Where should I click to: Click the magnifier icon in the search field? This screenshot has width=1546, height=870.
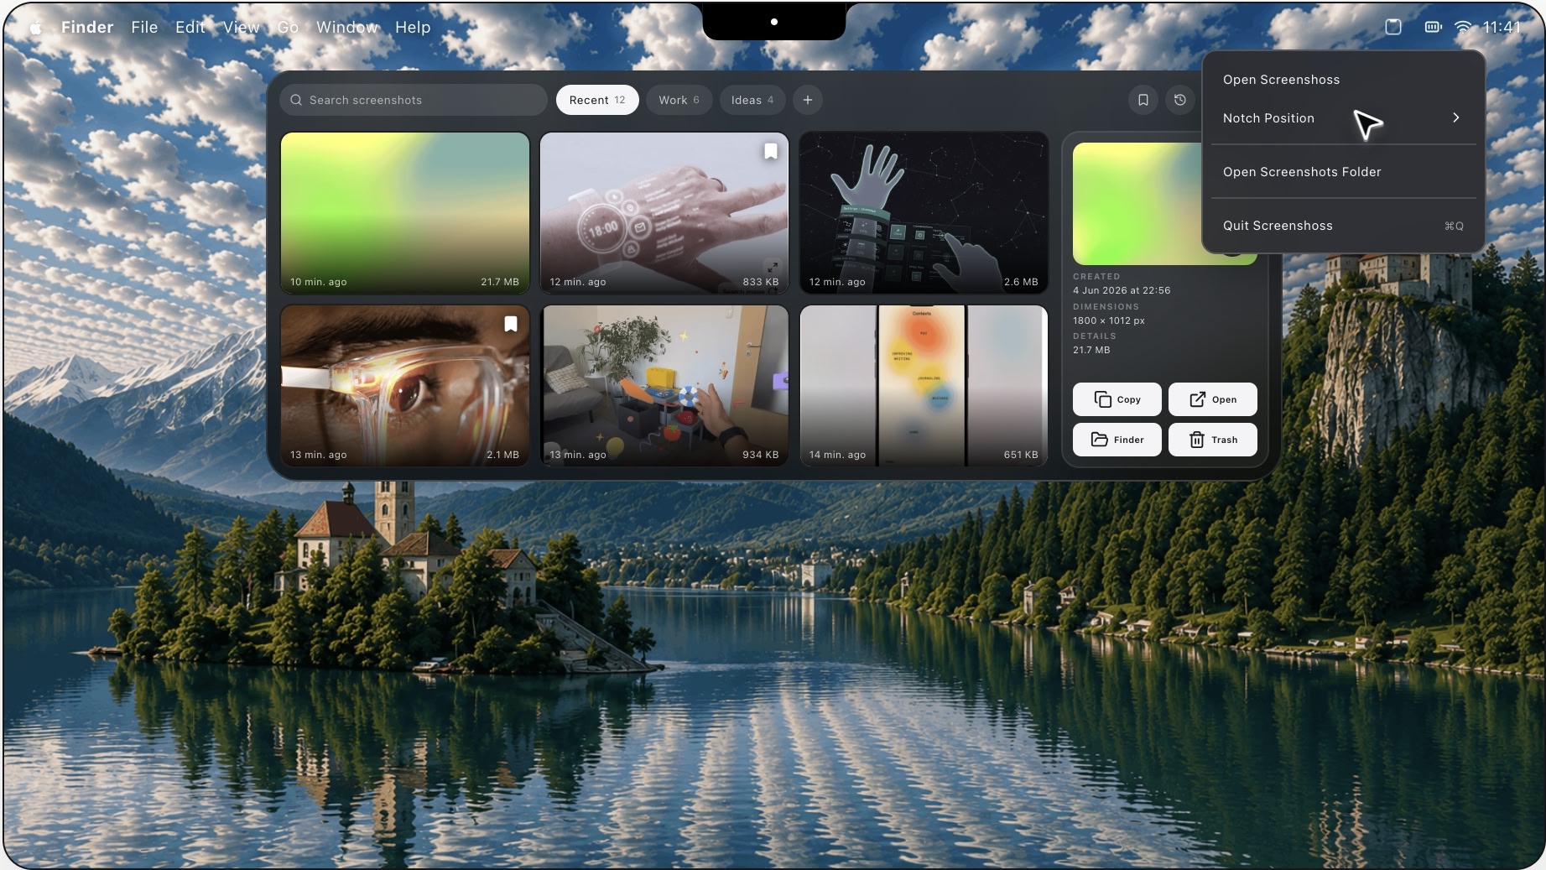pyautogui.click(x=296, y=100)
